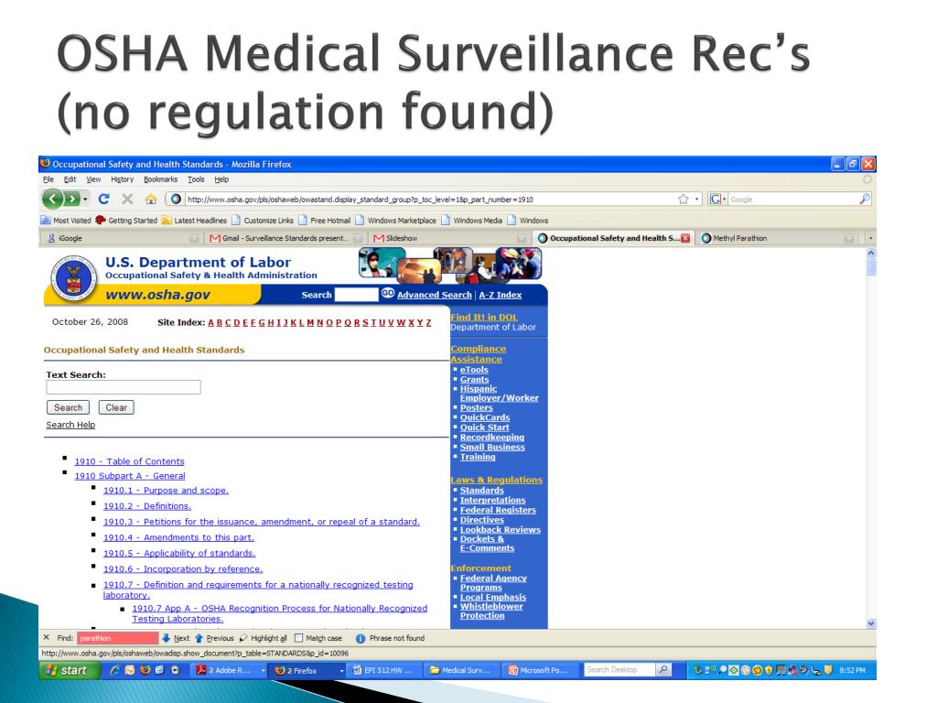Open the 2 Adobe Reader taskbar group

pyautogui.click(x=230, y=670)
